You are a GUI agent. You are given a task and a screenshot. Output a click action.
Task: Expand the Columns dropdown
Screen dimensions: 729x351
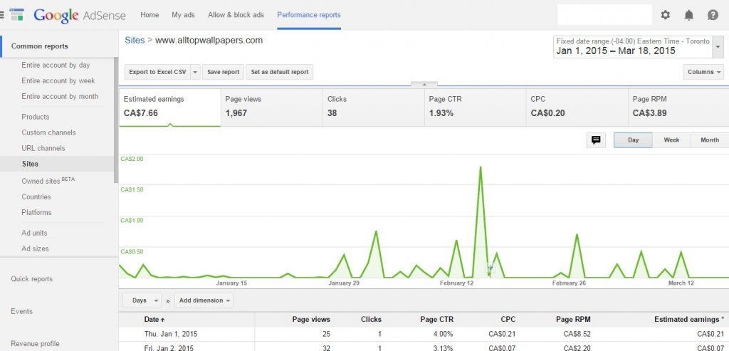703,72
